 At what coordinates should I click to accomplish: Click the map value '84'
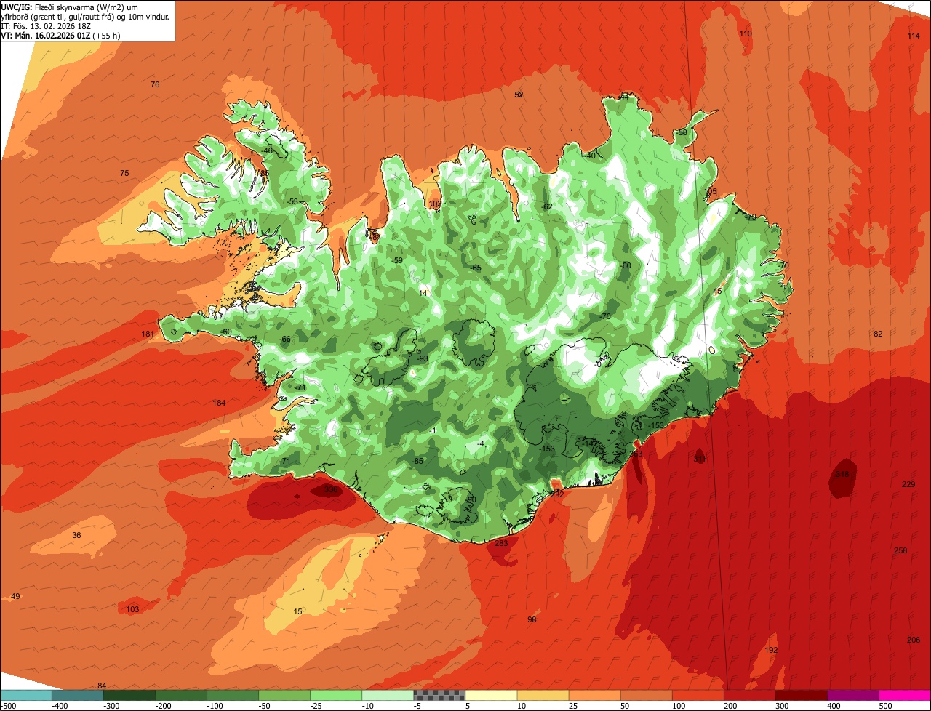(102, 686)
